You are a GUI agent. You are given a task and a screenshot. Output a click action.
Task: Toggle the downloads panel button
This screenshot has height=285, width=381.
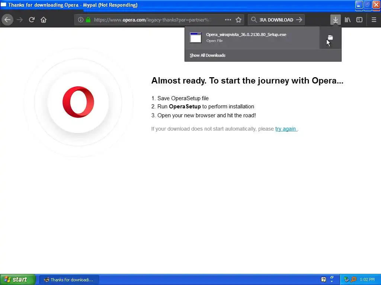[335, 20]
